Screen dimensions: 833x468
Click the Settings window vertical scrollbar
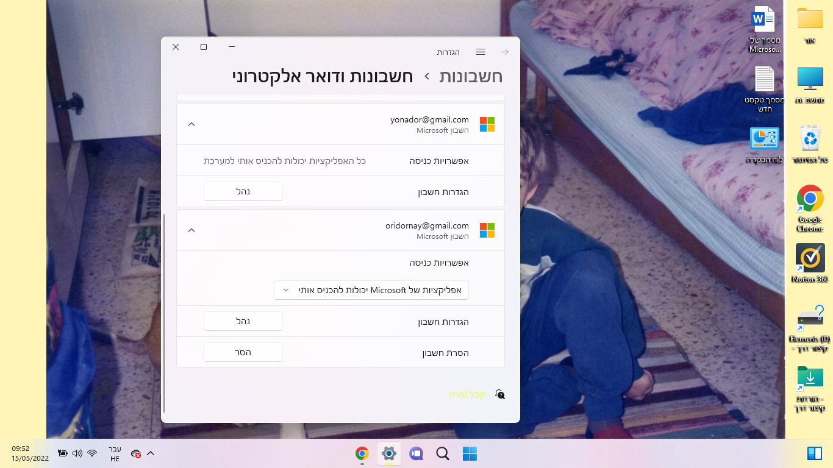pos(164,313)
